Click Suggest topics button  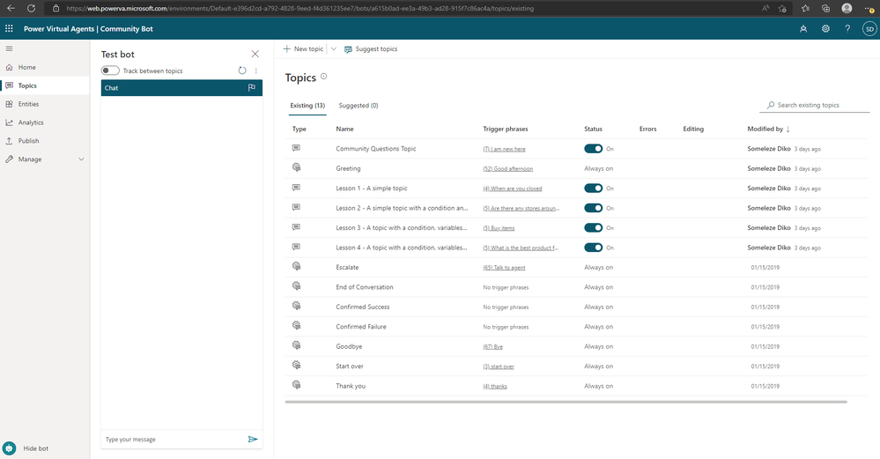370,48
